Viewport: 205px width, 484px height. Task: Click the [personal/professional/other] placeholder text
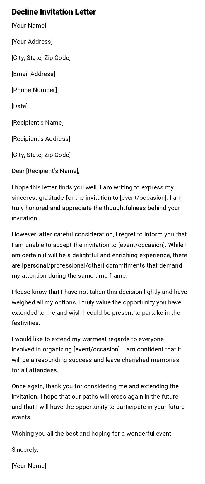pyautogui.click(x=63, y=265)
